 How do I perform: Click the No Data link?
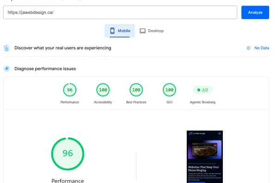pos(261,48)
